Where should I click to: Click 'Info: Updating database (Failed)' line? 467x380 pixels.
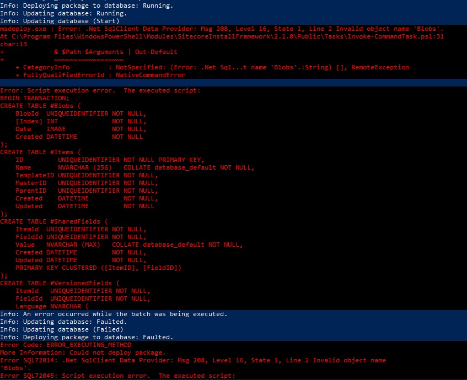62,329
